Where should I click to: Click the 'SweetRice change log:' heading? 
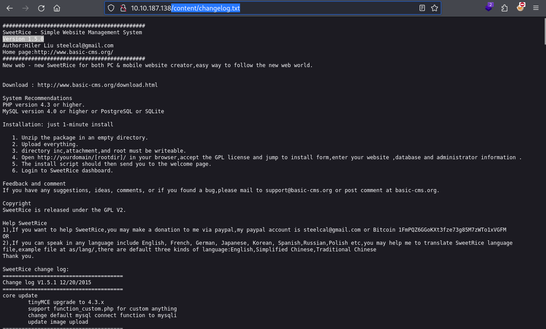[36, 269]
